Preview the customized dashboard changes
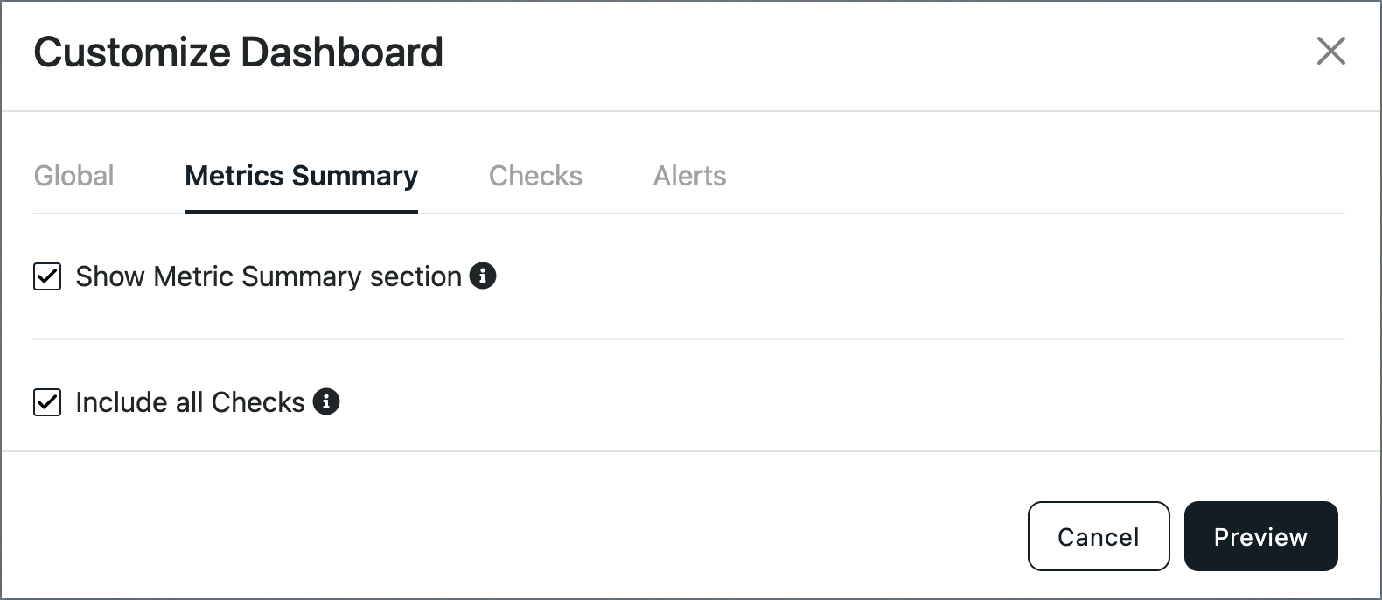 (x=1260, y=536)
